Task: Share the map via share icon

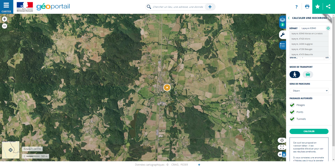Action: 328,7
